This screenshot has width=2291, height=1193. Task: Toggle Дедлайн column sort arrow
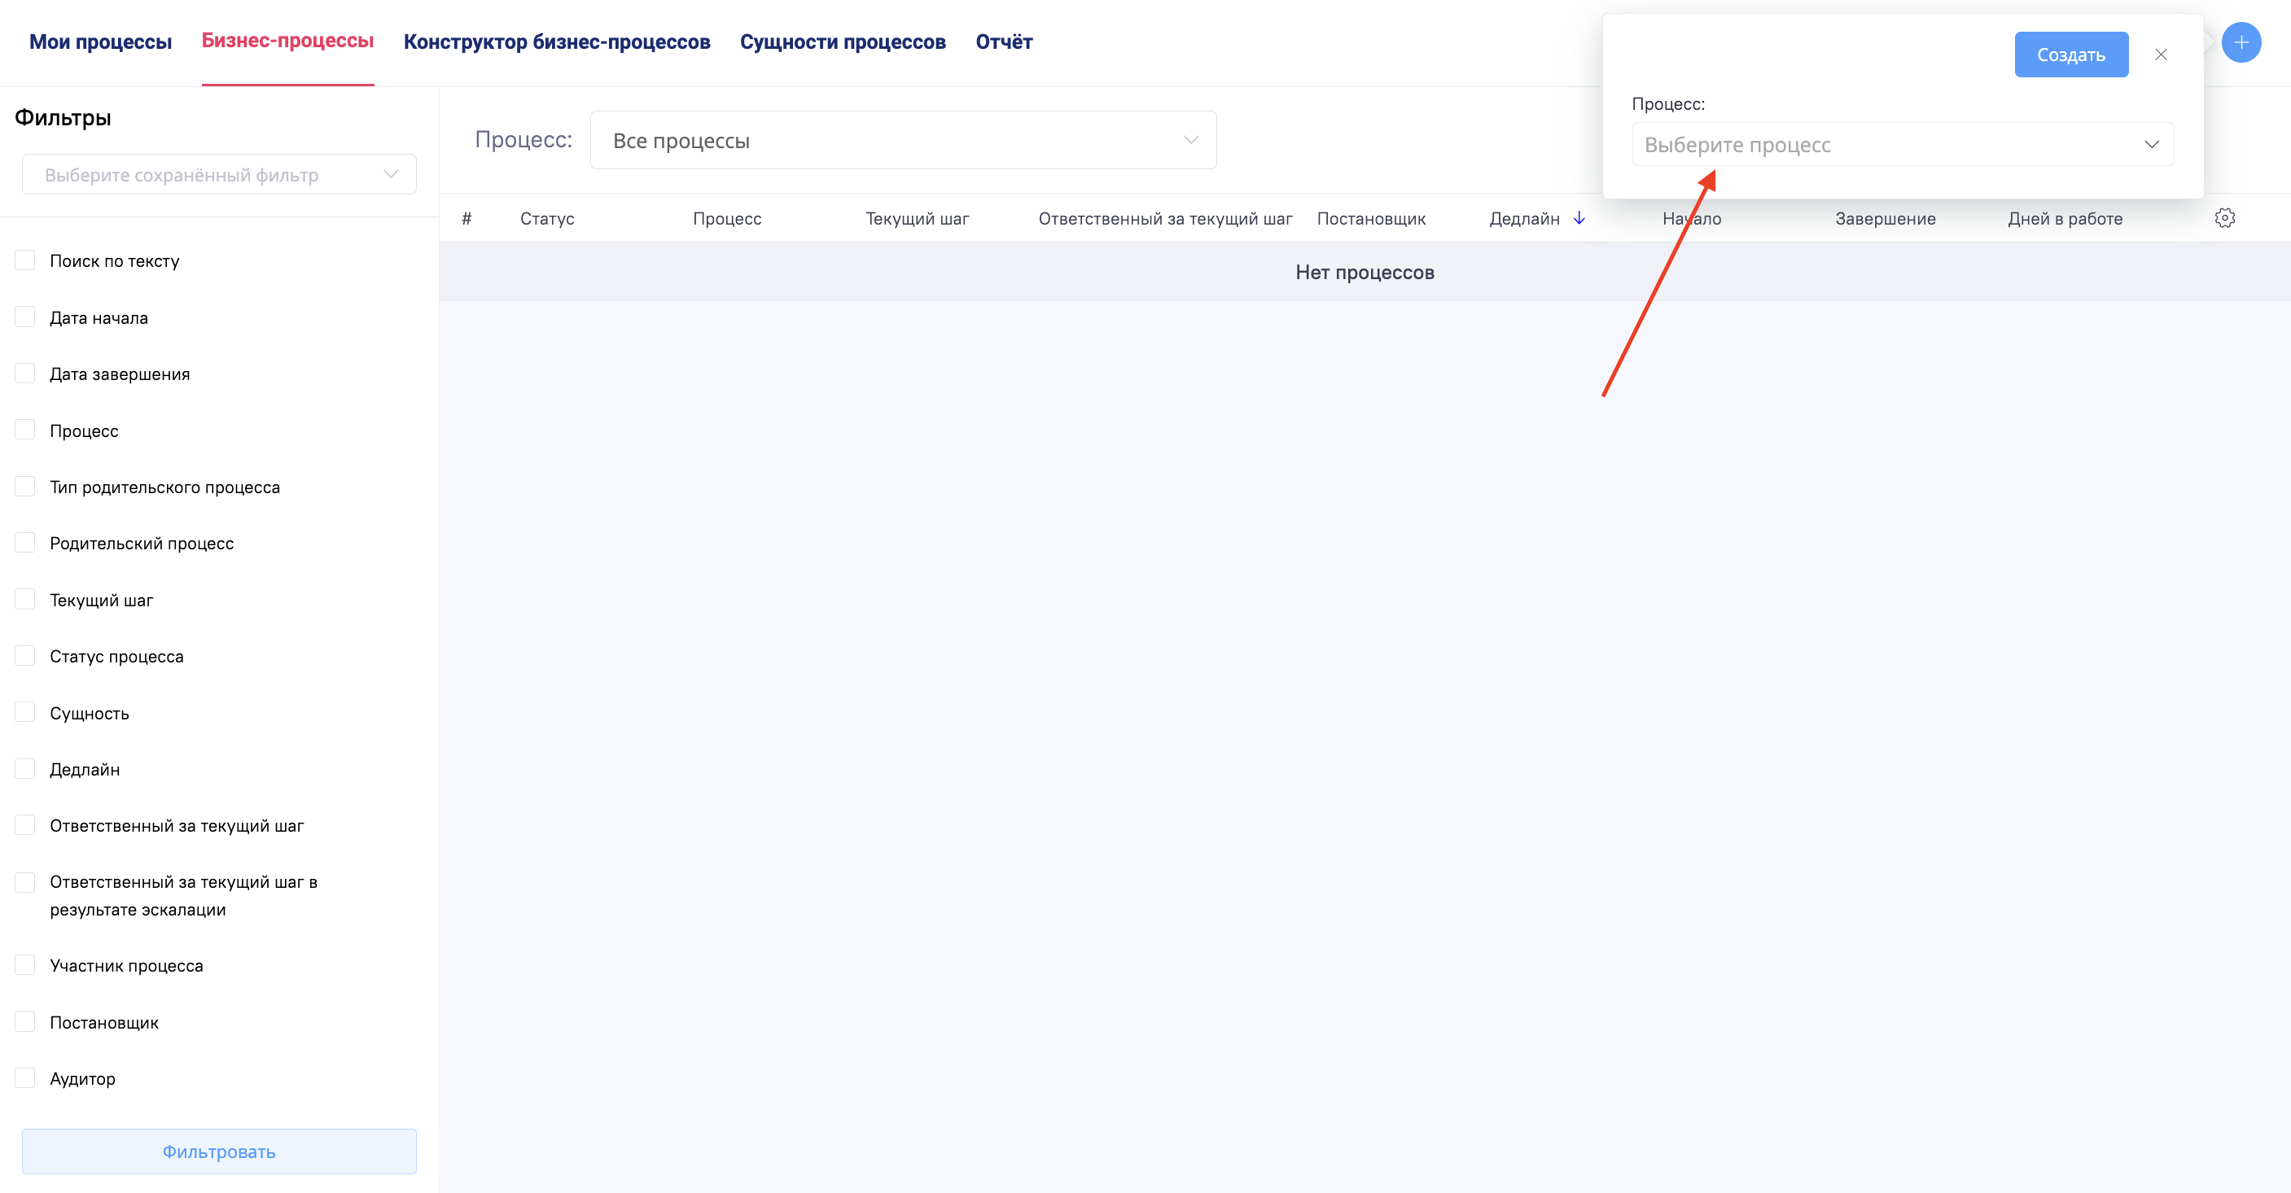(1579, 219)
